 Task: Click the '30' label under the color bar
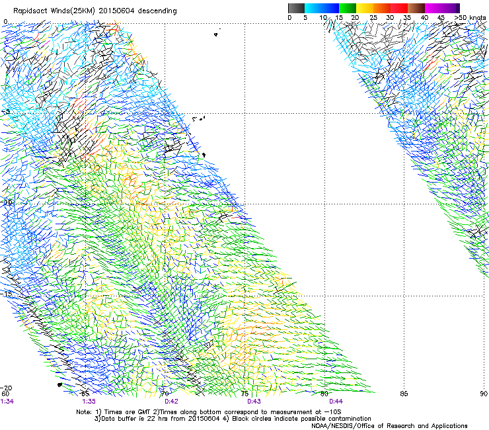click(x=390, y=17)
